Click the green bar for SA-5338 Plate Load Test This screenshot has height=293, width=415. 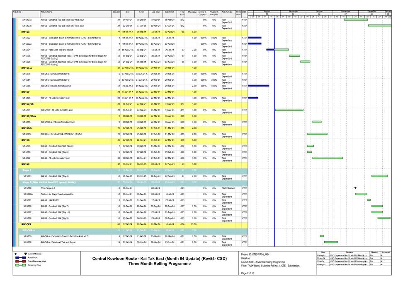pos(330,242)
